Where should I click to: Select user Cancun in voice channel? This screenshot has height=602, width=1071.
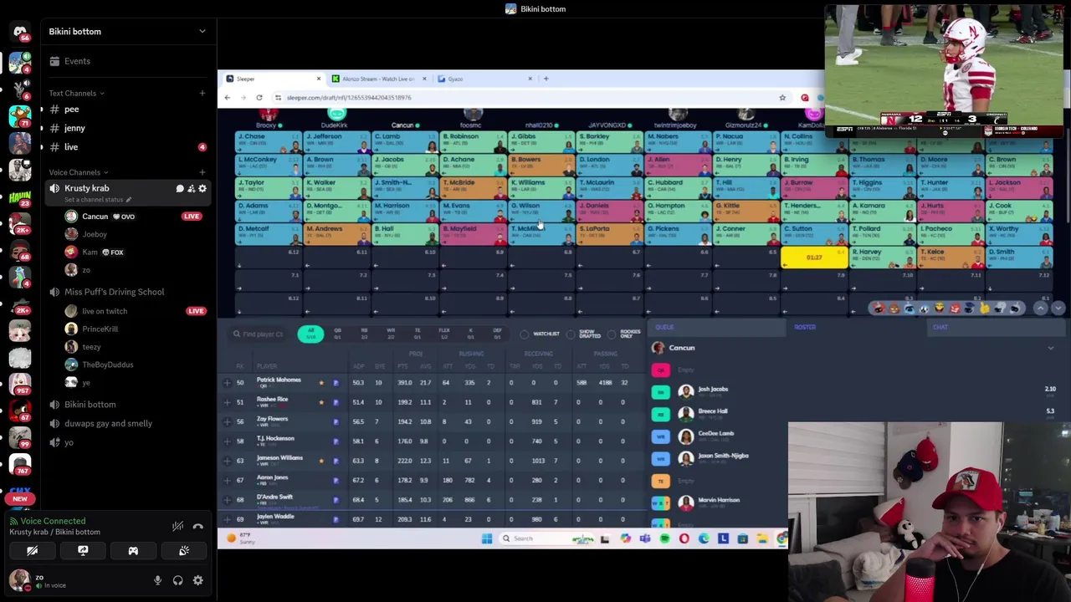95,217
